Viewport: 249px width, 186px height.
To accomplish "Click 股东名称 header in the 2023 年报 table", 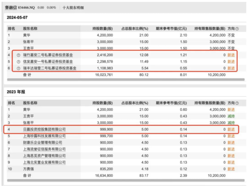I will (x=30, y=103).
